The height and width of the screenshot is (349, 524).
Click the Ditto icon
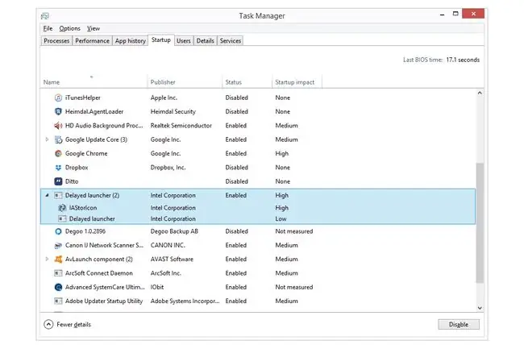click(58, 181)
